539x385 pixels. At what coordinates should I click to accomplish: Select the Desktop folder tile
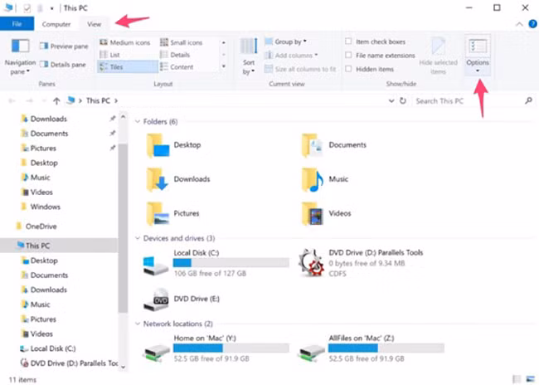point(174,145)
